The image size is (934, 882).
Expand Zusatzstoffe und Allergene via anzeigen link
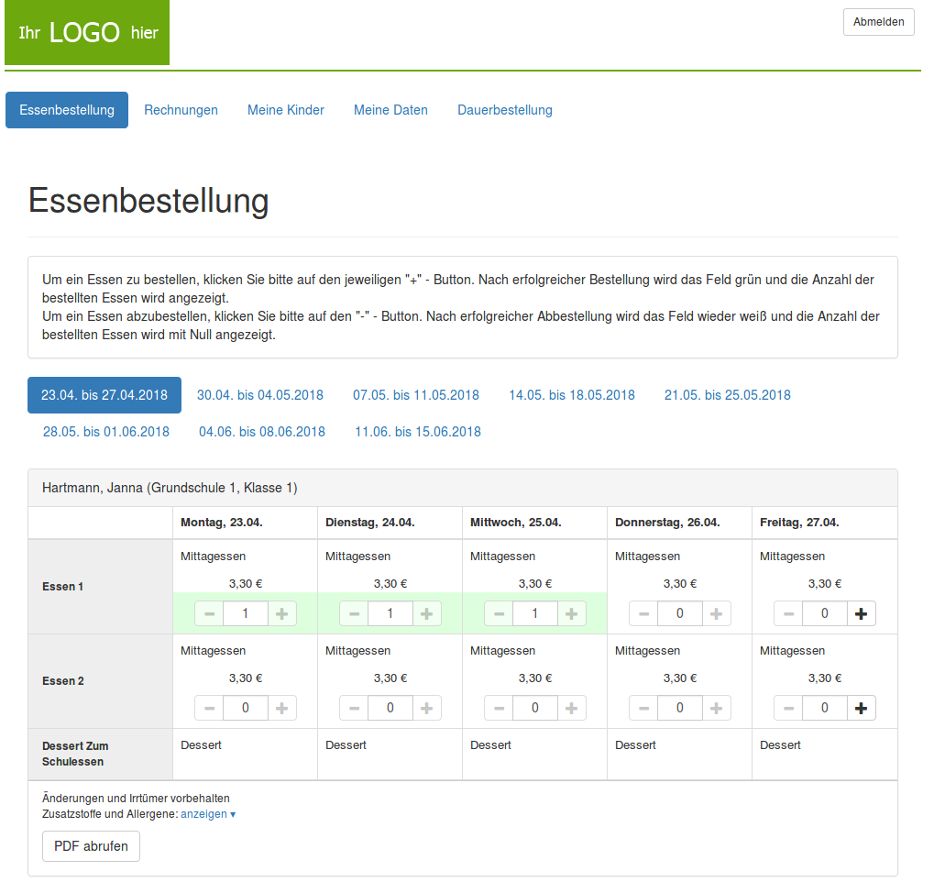tap(203, 814)
